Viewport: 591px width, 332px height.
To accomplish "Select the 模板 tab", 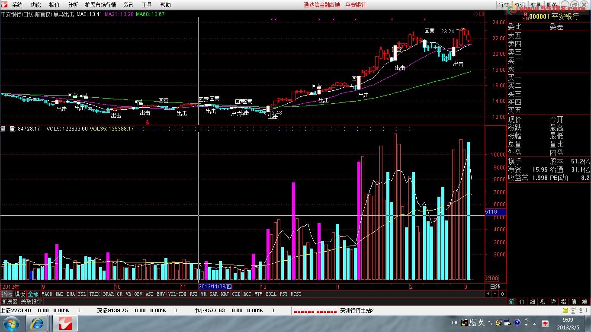I will pos(20,294).
